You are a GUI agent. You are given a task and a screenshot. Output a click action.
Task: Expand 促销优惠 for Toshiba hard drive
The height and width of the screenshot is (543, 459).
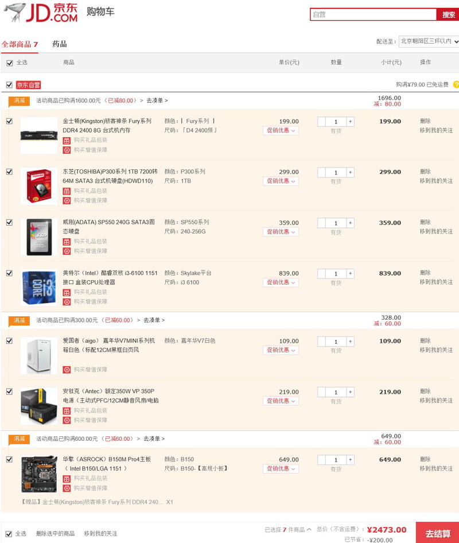coord(281,181)
